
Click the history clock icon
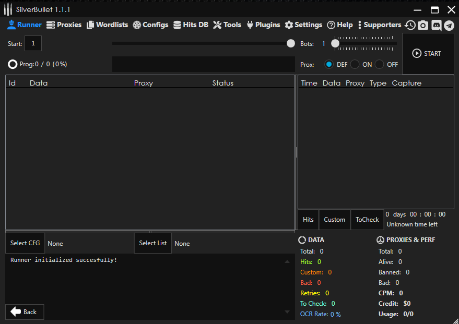(410, 25)
